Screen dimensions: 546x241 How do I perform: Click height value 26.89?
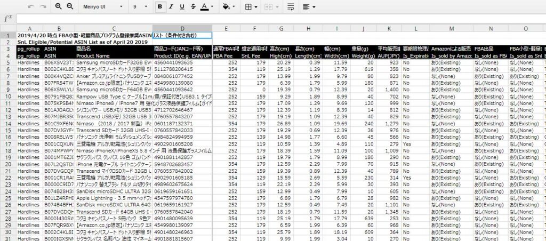281,123
